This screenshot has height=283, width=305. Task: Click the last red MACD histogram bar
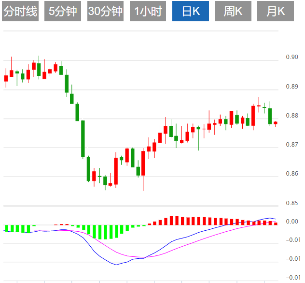point(276,223)
